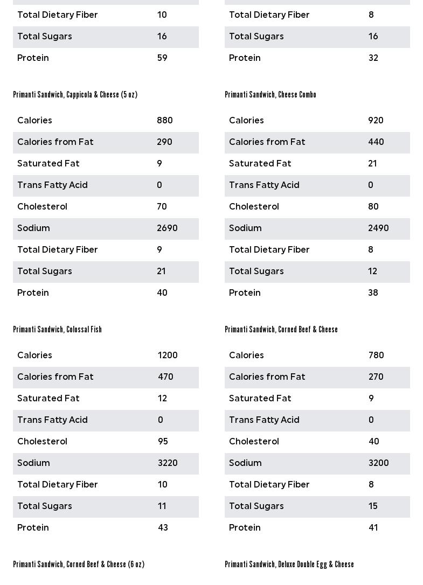Click the Calories from Fat value 440
The image size is (423, 585).
tap(376, 142)
